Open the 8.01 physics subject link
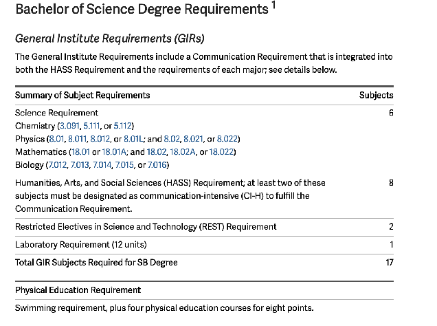 click(56, 139)
